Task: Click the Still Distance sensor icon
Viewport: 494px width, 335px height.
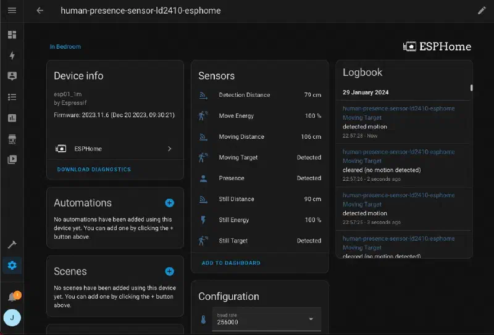Action: coord(203,199)
